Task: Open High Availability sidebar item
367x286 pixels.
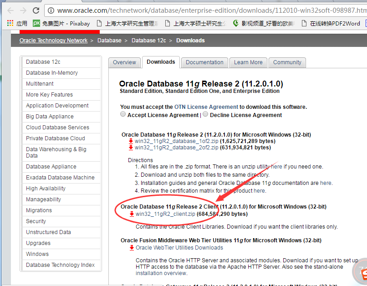Action: pos(61,189)
